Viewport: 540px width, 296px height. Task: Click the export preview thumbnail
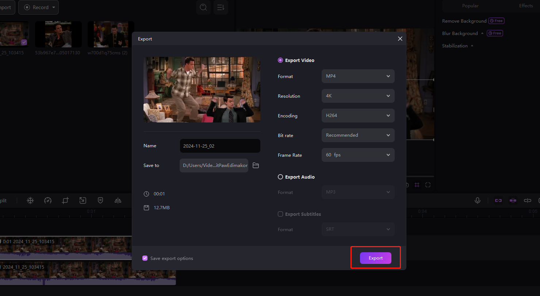pyautogui.click(x=202, y=89)
